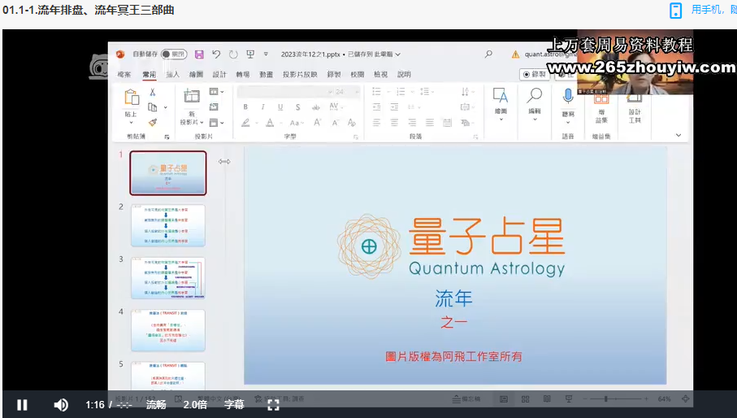
Task: Open the Aa Change Case dropdown
Action: pyautogui.click(x=297, y=123)
